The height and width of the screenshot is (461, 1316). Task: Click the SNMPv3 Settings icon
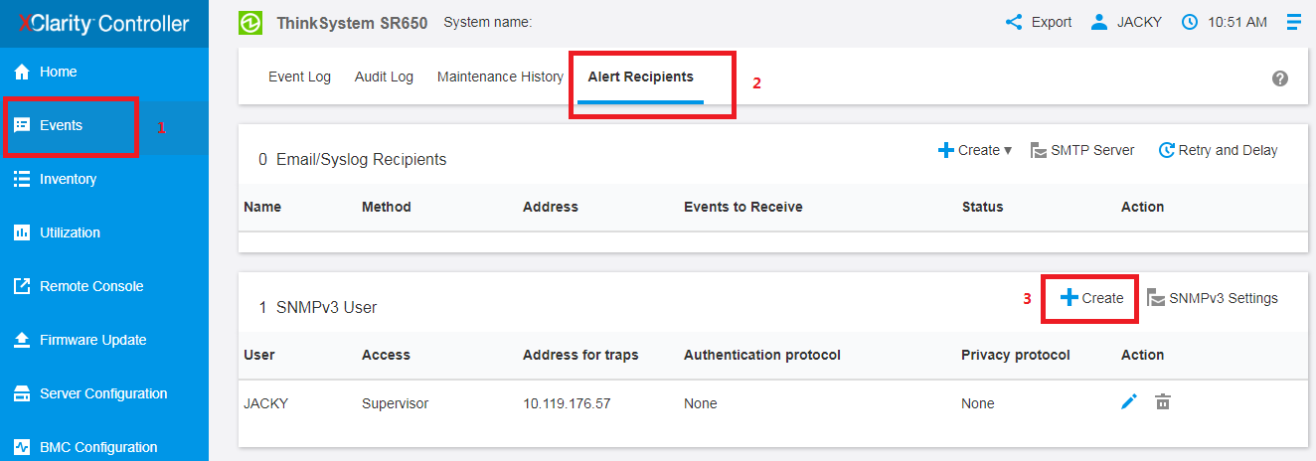[x=1156, y=298]
